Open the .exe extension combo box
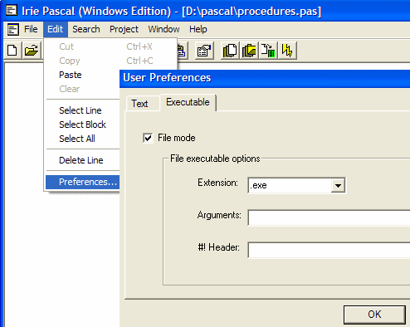The width and height of the screenshot is (410, 327). pos(296,185)
